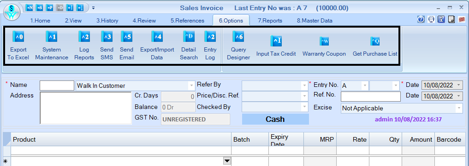The image size is (469, 166).
Task: Open the Export/Import Data tool
Action: pos(157,37)
